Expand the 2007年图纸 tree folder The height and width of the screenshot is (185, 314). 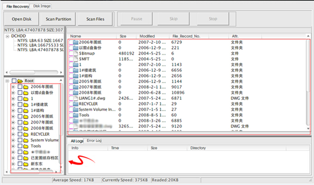13,122
